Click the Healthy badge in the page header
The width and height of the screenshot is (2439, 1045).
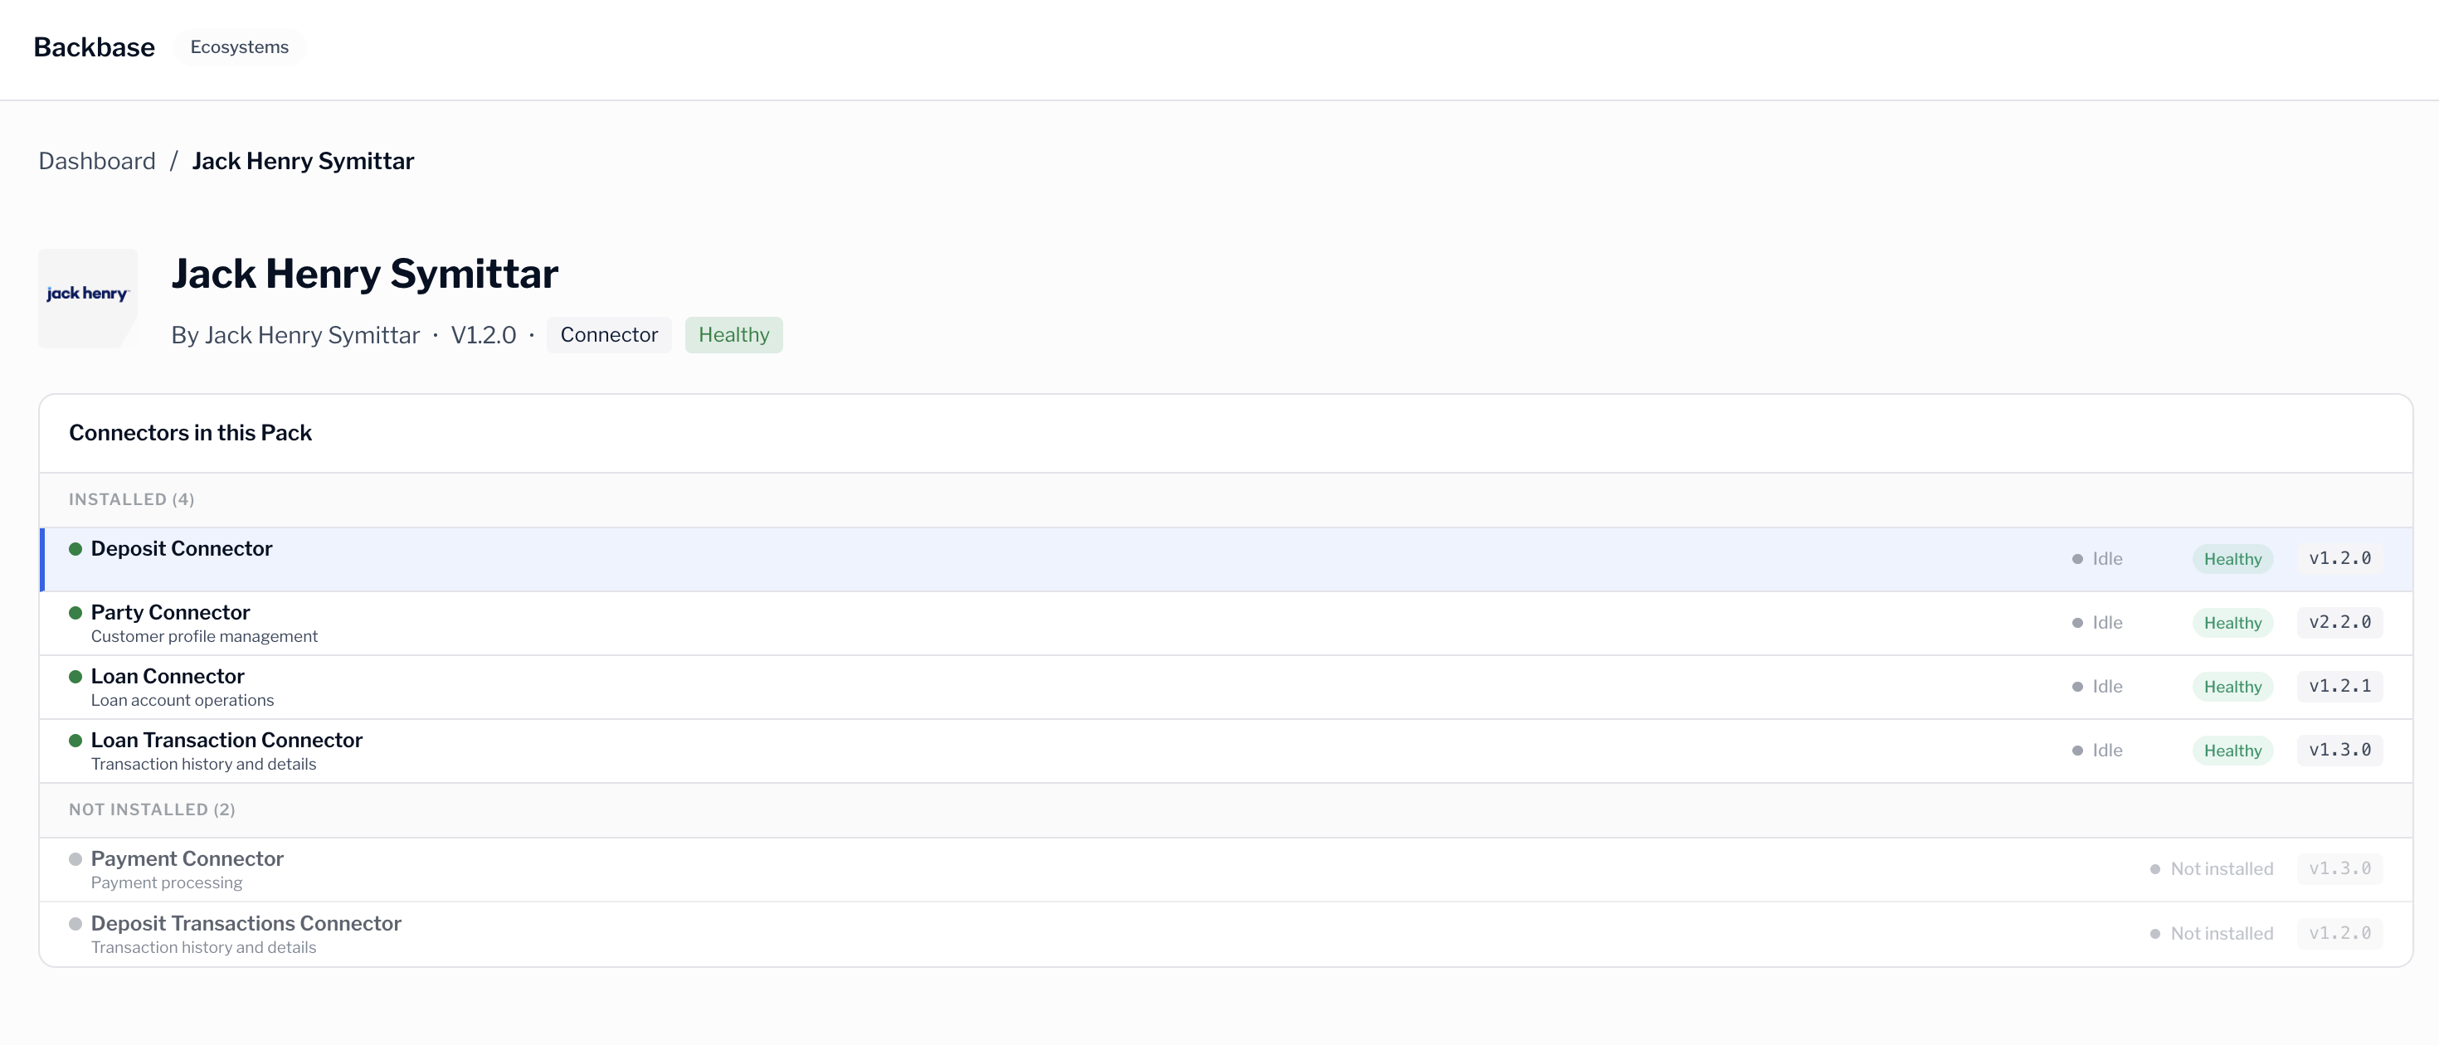pos(734,335)
